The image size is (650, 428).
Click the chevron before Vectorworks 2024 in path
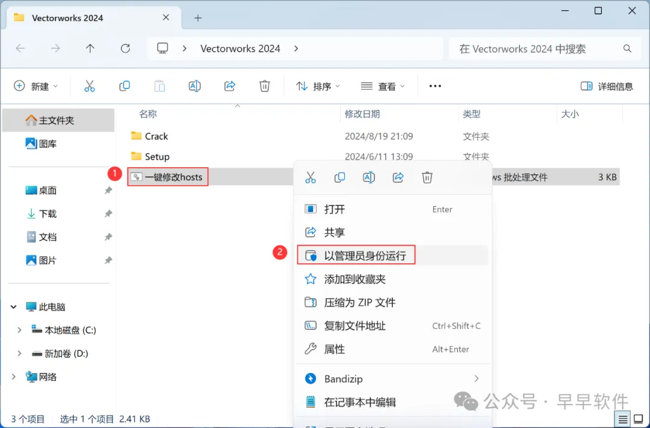185,49
